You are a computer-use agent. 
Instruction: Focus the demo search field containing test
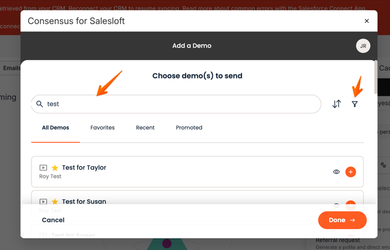[x=176, y=104]
